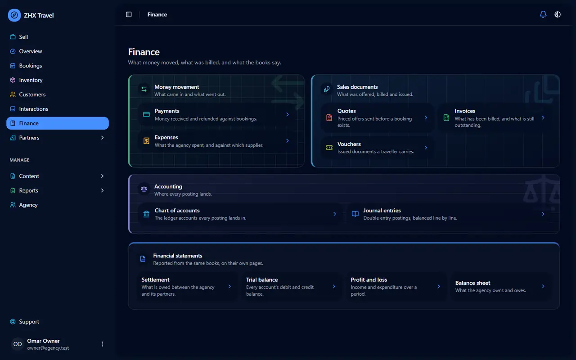Viewport: 576px width, 360px height.
Task: Open the Balance sheet card
Action: point(501,286)
